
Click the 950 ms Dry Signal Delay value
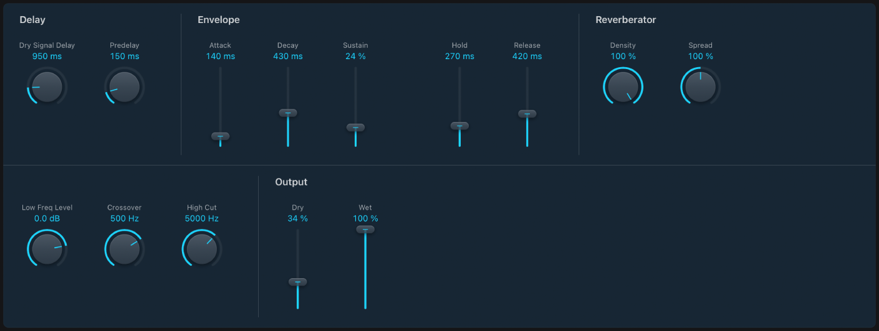pyautogui.click(x=47, y=57)
